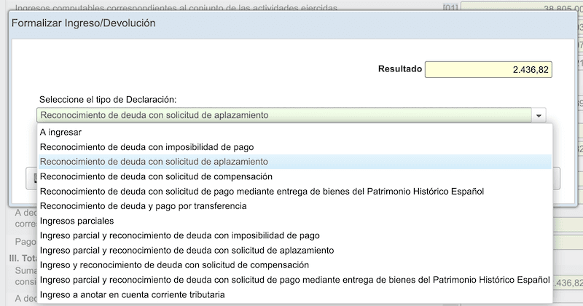
Task: Click the 'Formalizar Ingreso/Devolución' dialog title
Action: coord(83,23)
